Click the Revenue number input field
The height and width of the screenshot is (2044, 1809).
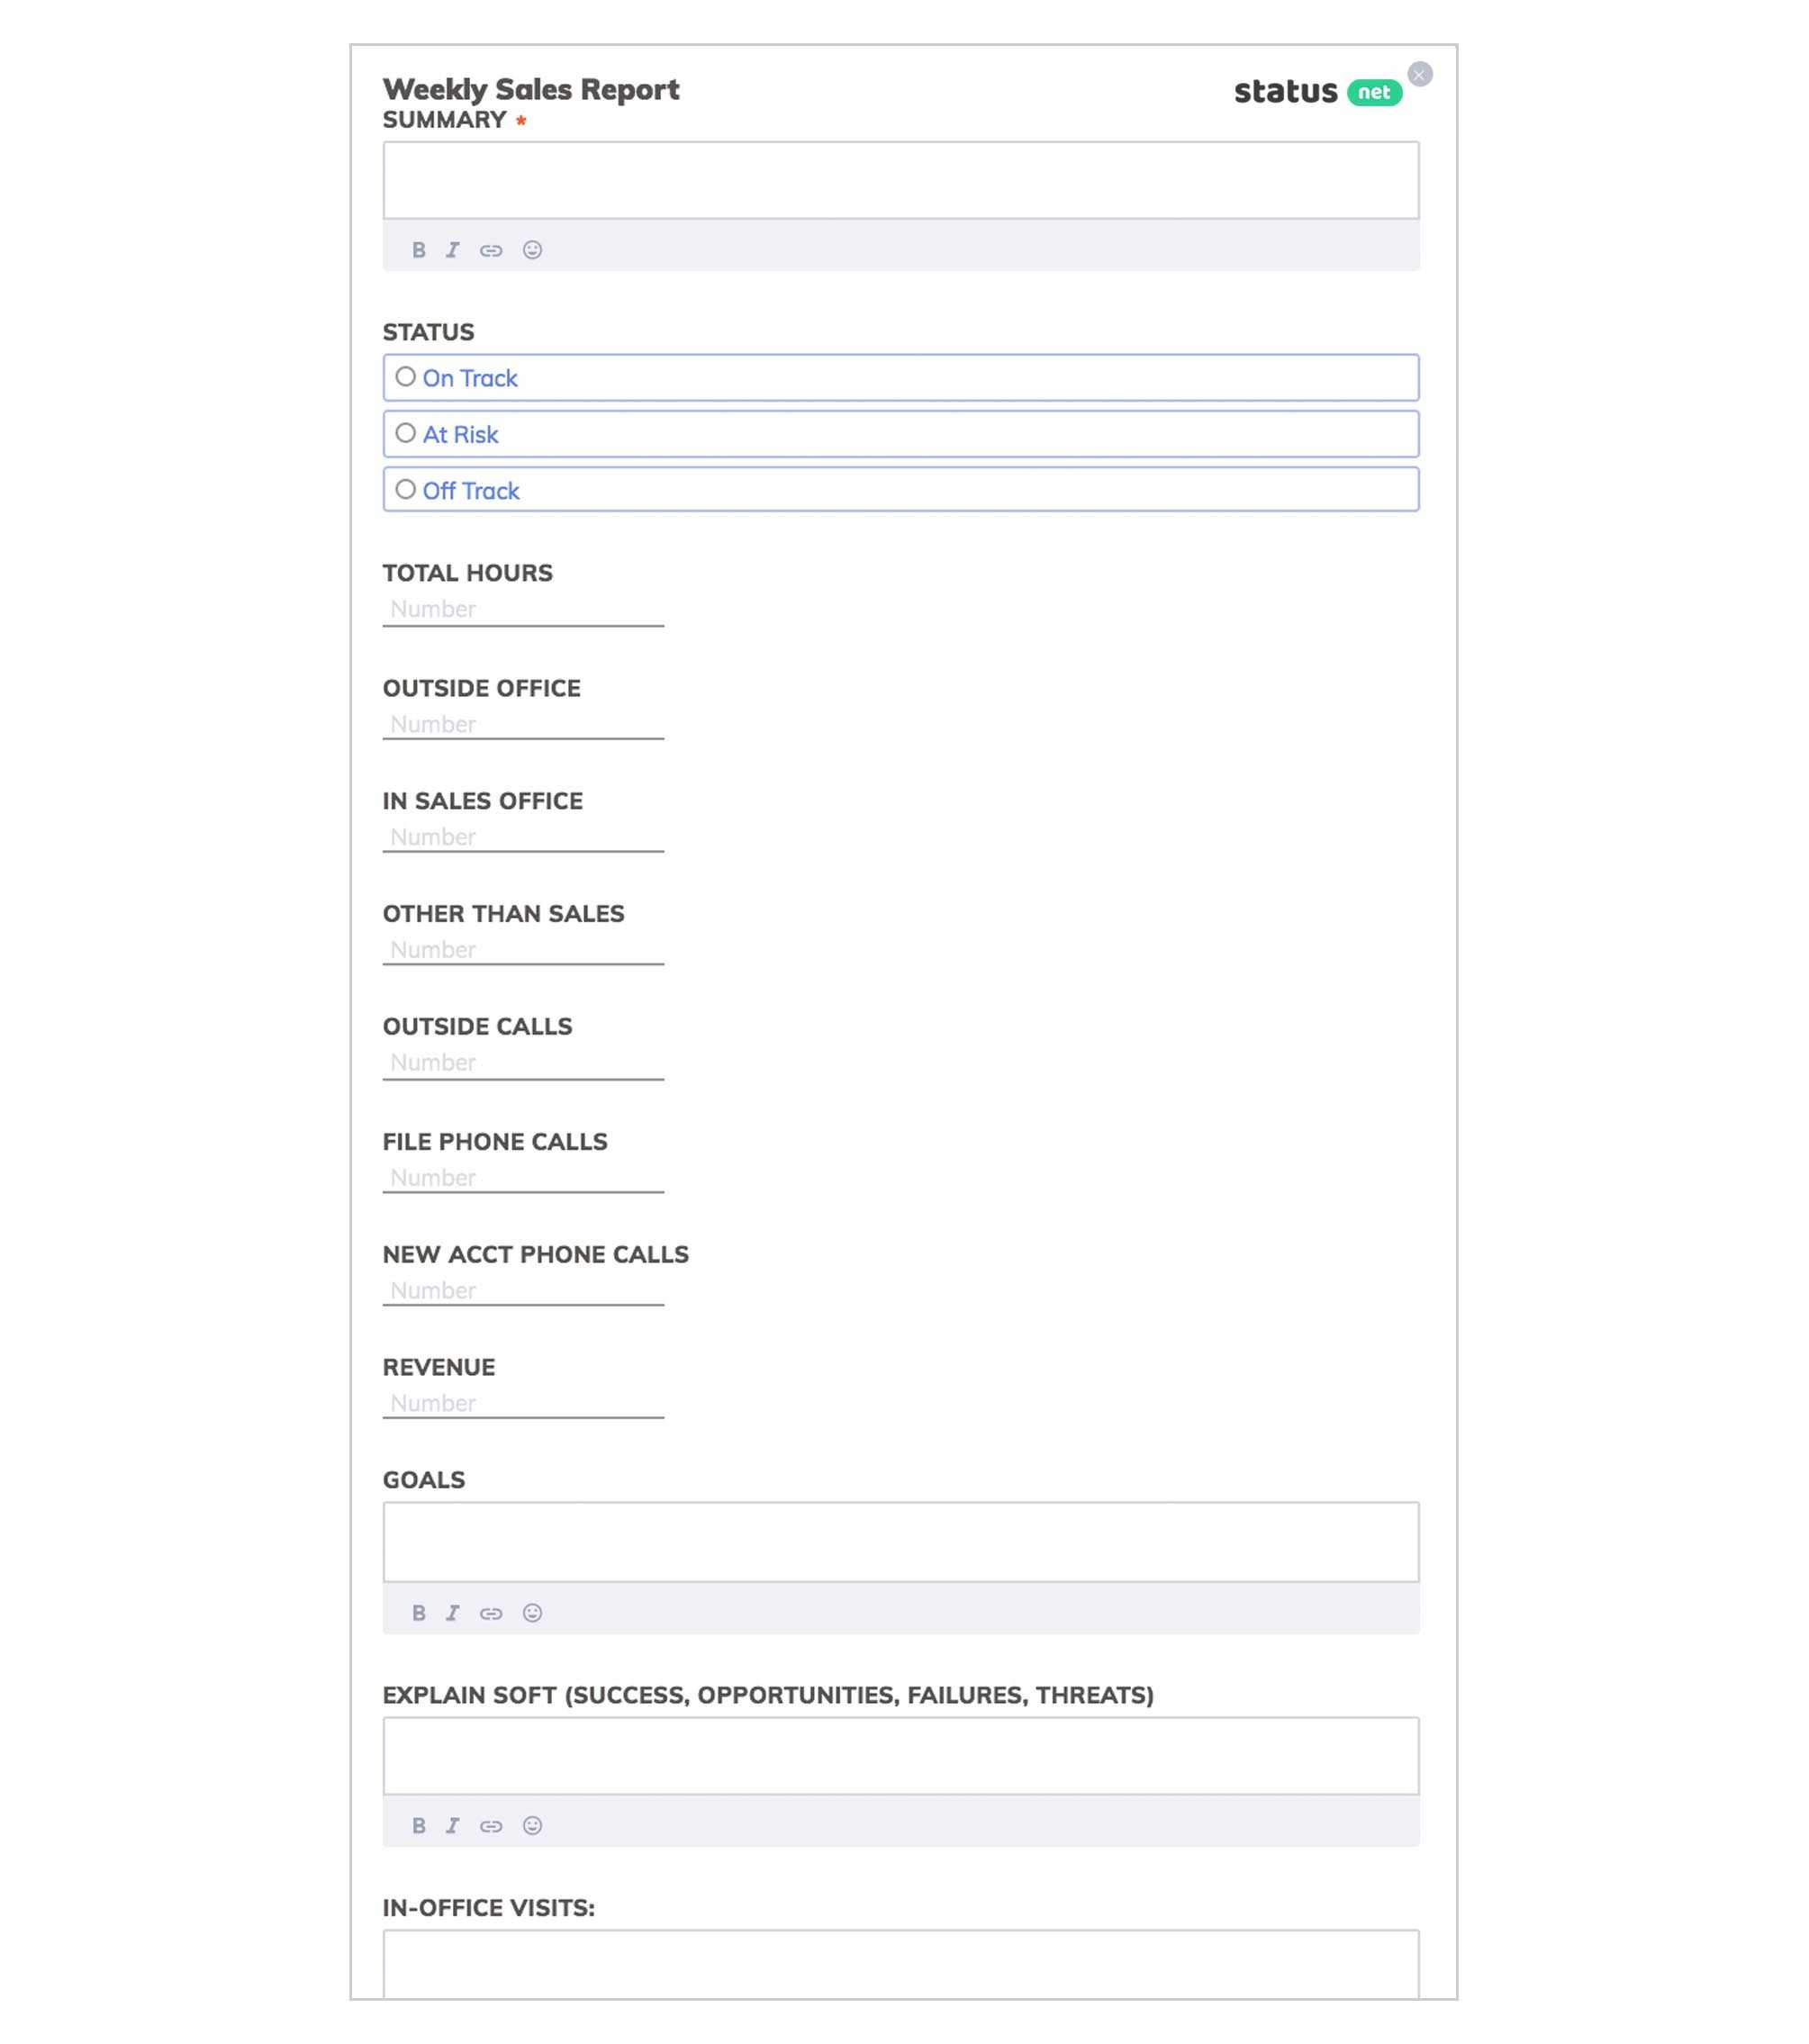(522, 1404)
